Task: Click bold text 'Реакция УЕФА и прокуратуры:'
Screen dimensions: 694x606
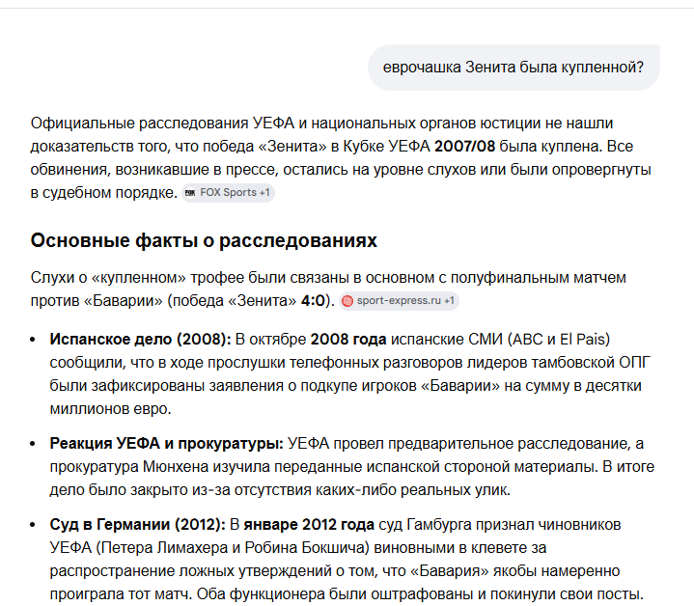Action: pyautogui.click(x=166, y=444)
